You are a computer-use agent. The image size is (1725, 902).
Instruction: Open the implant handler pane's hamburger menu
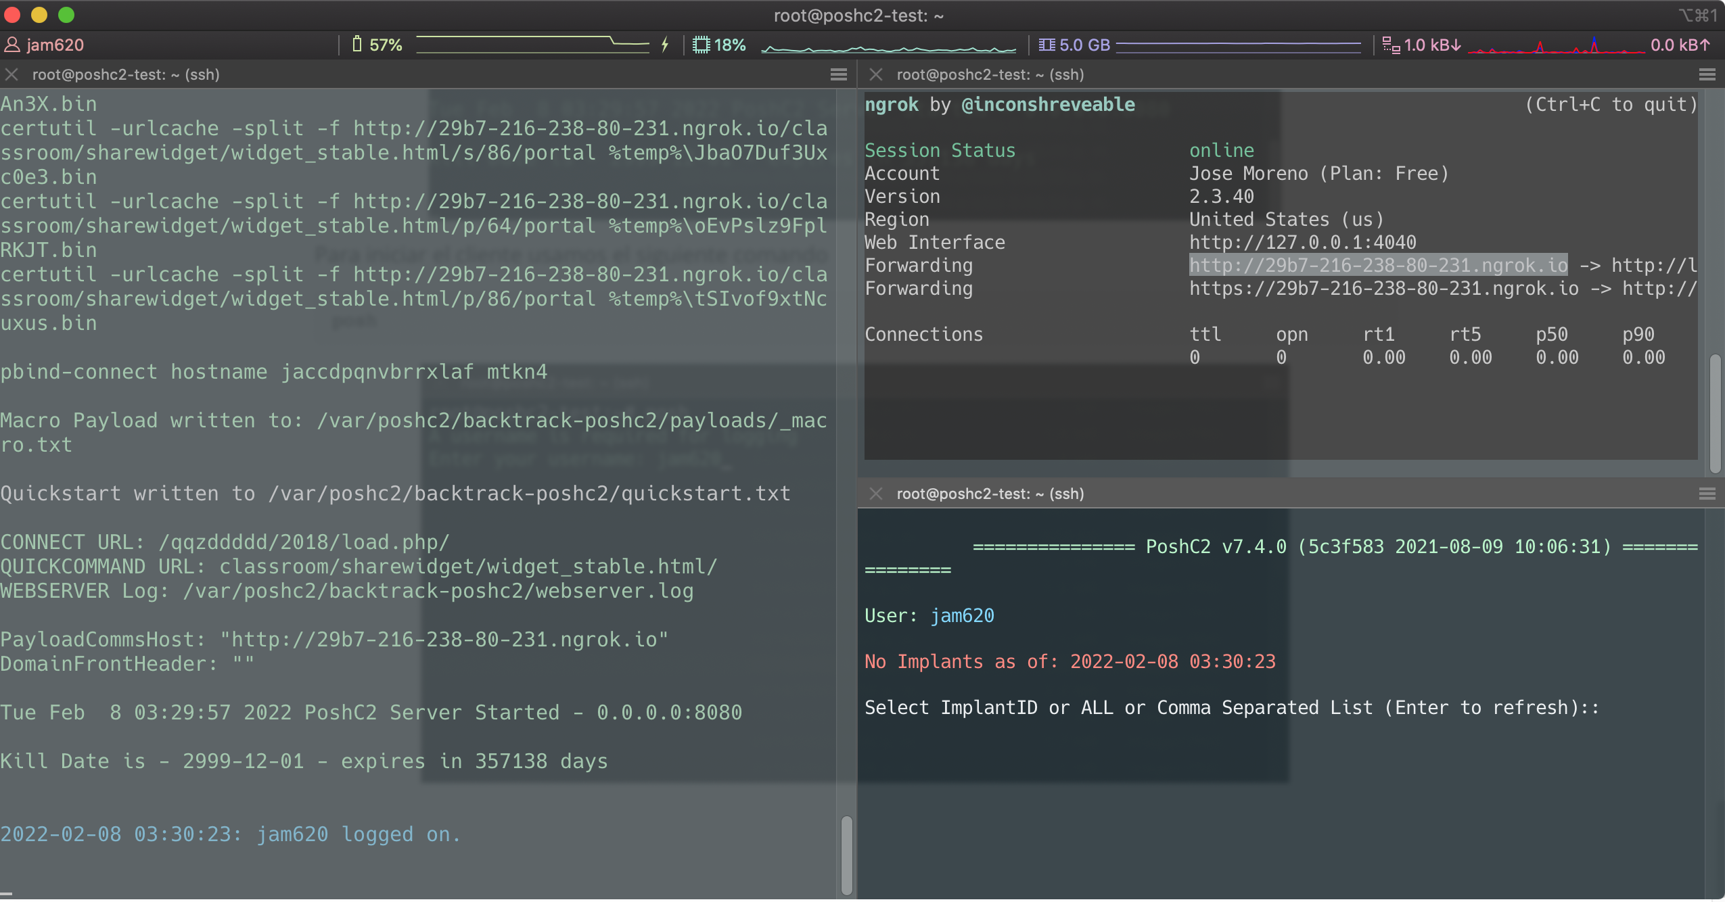[x=1707, y=494]
